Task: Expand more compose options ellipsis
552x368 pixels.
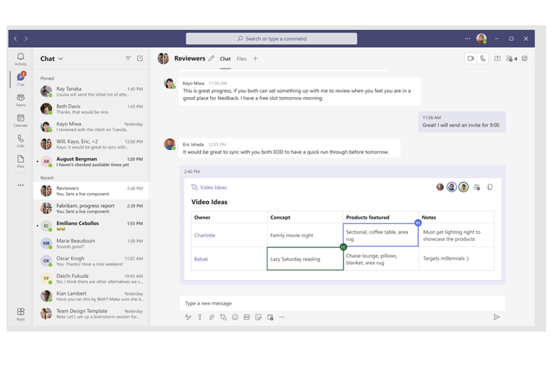Action: pos(282,317)
